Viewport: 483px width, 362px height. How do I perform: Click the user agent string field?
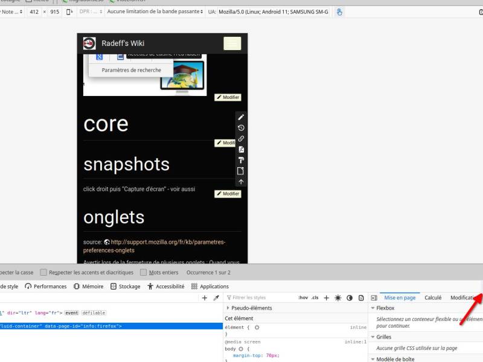[273, 12]
